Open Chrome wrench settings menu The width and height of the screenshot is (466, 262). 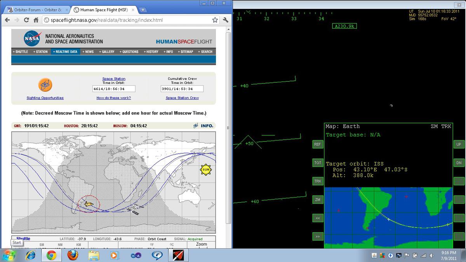click(x=225, y=20)
